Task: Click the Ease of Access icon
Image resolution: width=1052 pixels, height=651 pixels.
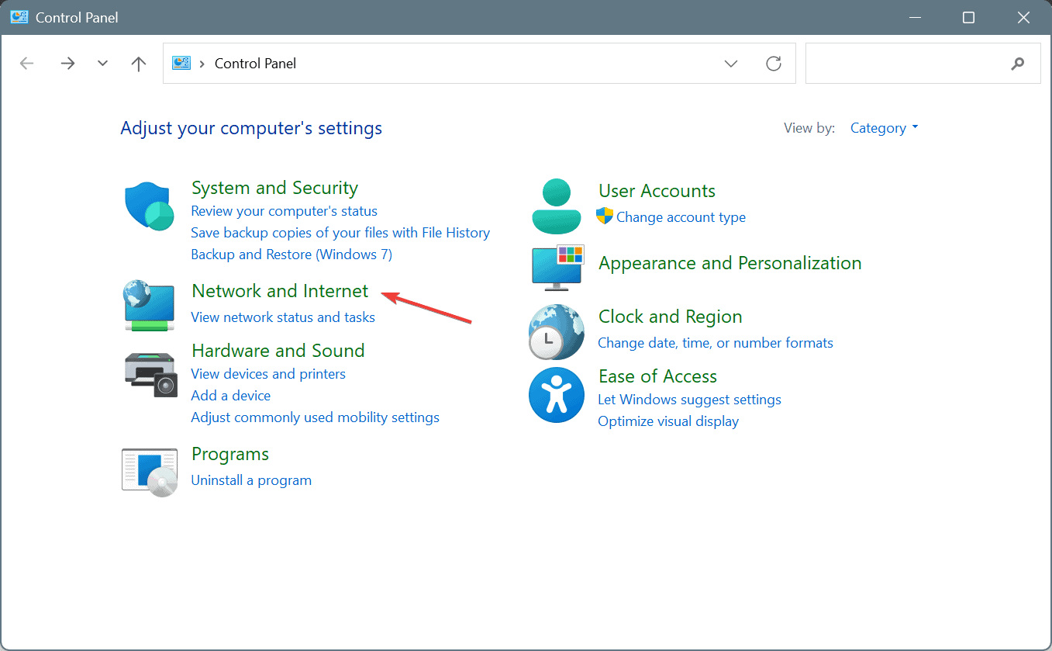Action: [x=556, y=395]
